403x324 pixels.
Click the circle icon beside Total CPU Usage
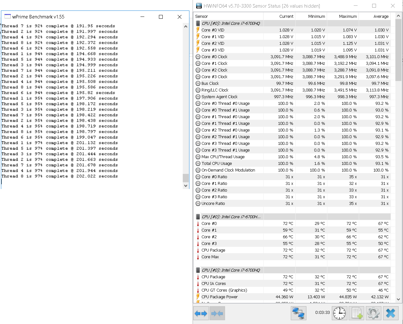198,163
